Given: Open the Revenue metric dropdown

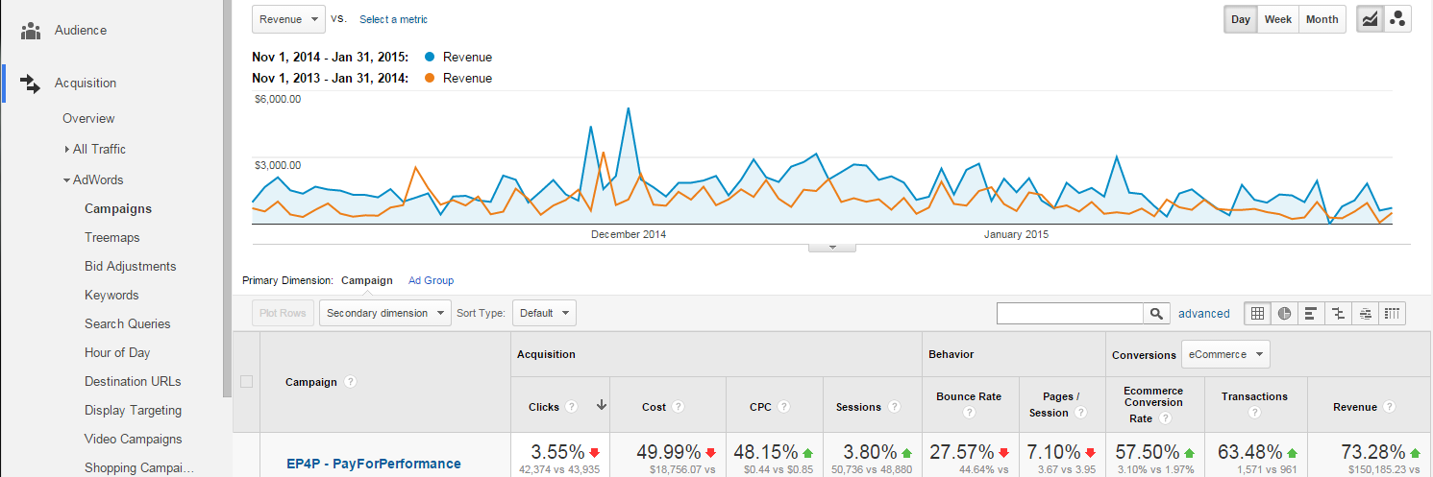Looking at the screenshot, I should click(287, 19).
